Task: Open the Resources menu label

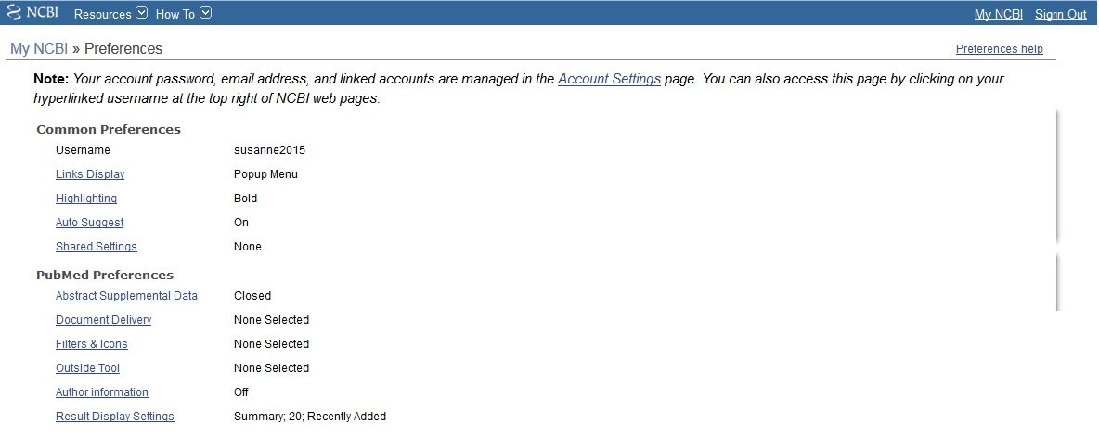Action: click(102, 14)
